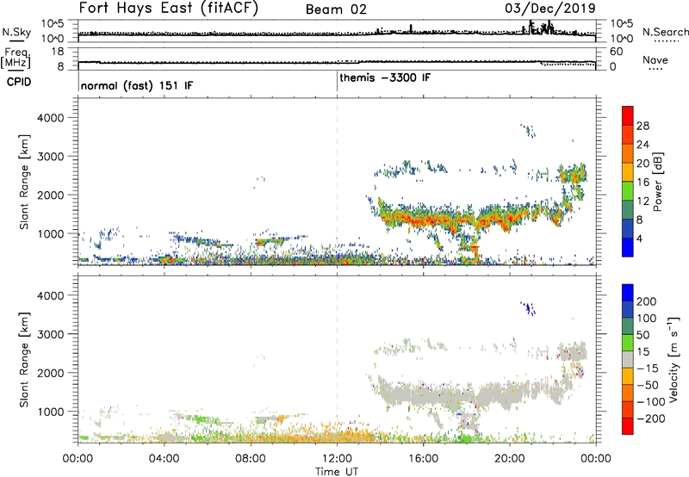Click the '16:00' time axis tick label
Image resolution: width=689 pixels, height=477 pixels.
click(423, 459)
